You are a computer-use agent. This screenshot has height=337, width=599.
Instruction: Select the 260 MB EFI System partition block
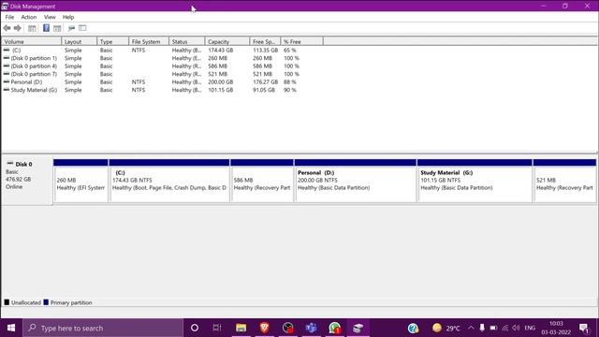[80, 181]
